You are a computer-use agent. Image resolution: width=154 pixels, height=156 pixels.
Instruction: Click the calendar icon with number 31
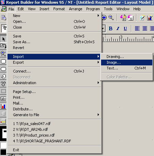(123, 18)
